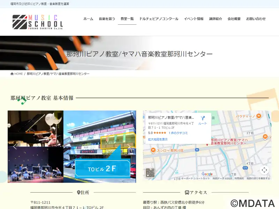Click 拡大地図を表示 link on map

158,139
